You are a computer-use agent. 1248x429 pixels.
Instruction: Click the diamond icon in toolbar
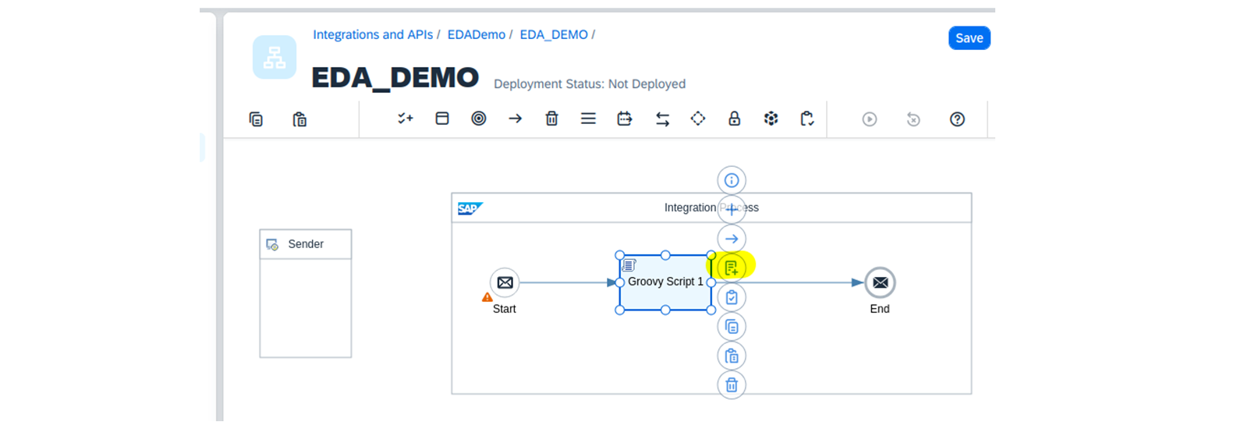[x=698, y=119]
